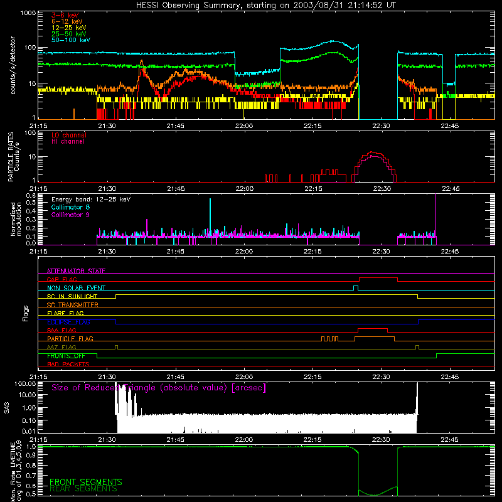Click the ECLIPSE_FLAG label

tap(68, 322)
